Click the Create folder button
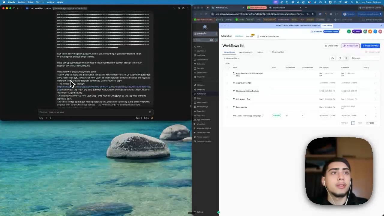This screenshot has height=216, width=384. pos(331,46)
